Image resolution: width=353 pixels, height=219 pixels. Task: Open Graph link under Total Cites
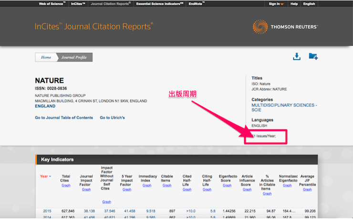(66, 186)
